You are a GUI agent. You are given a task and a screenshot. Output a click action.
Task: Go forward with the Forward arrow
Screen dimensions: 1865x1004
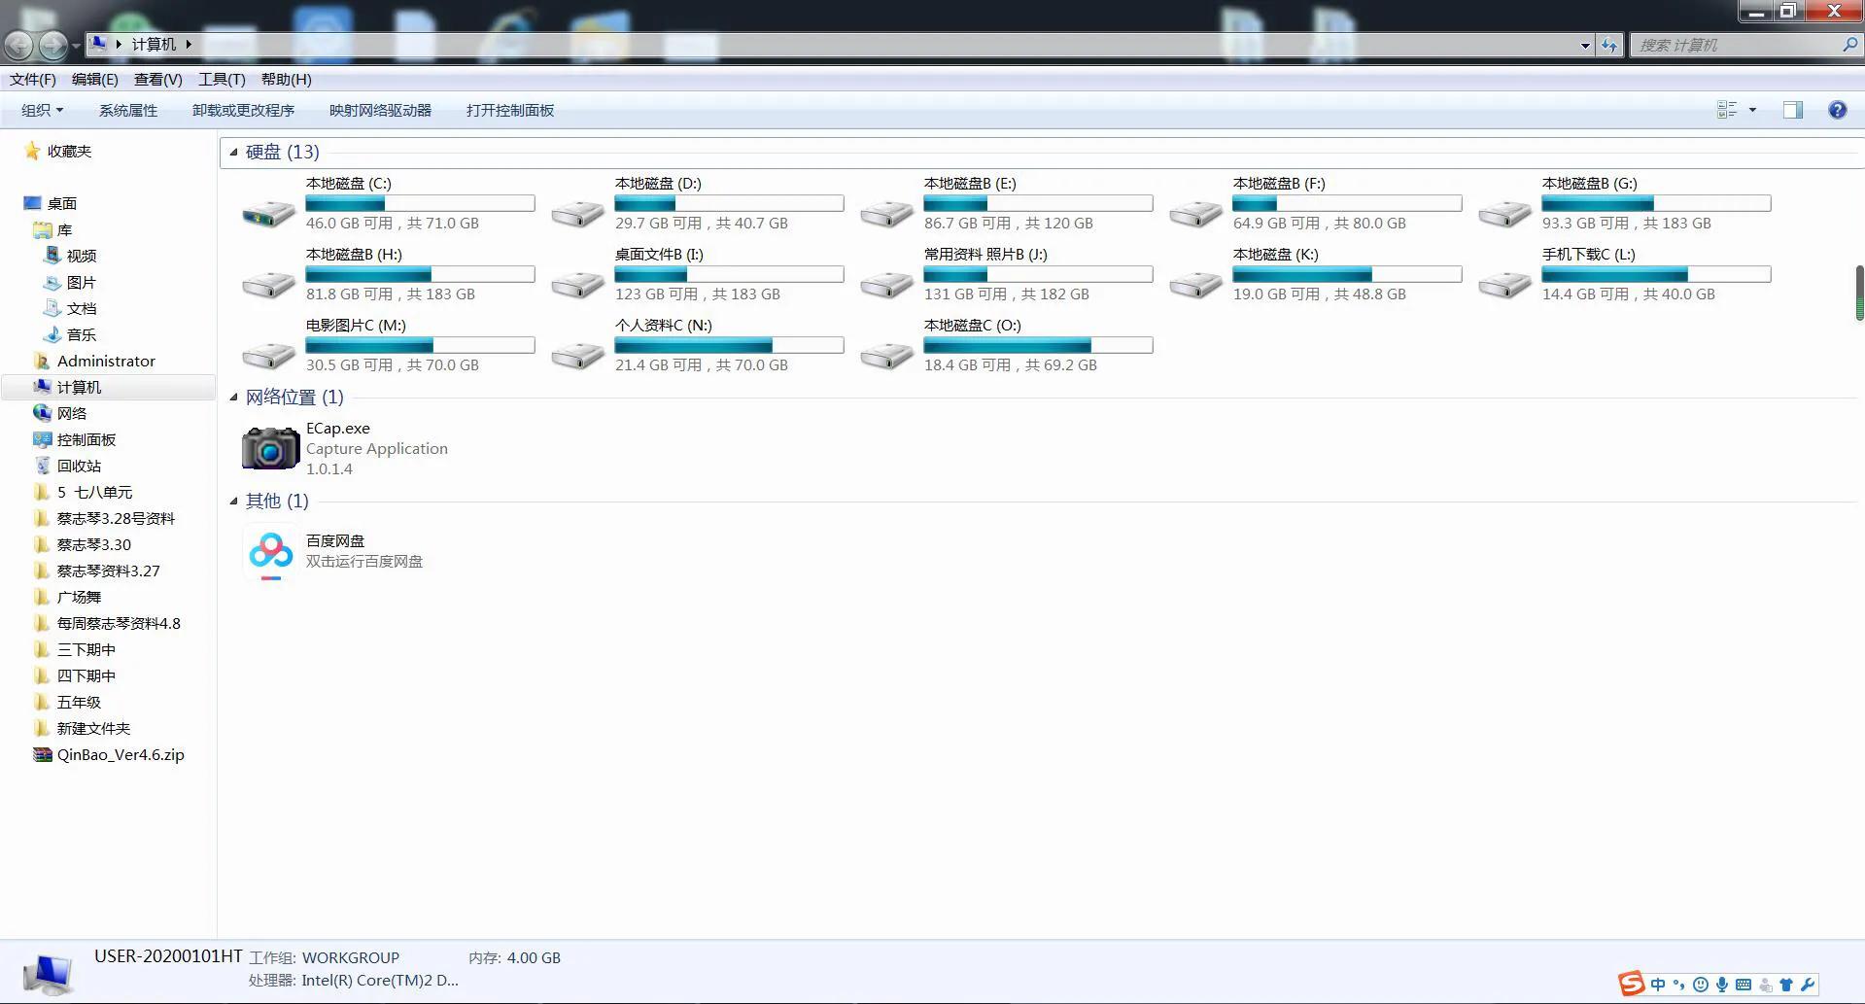pos(52,45)
